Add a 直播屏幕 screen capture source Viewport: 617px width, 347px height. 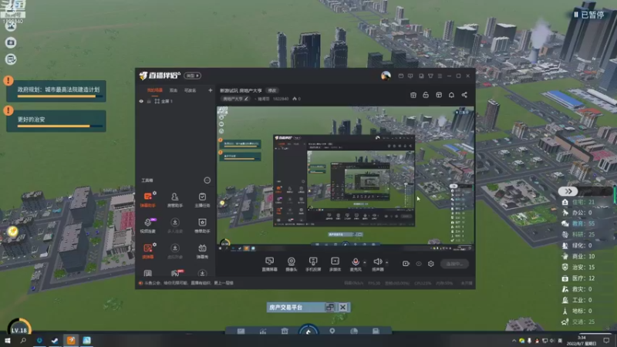(269, 264)
